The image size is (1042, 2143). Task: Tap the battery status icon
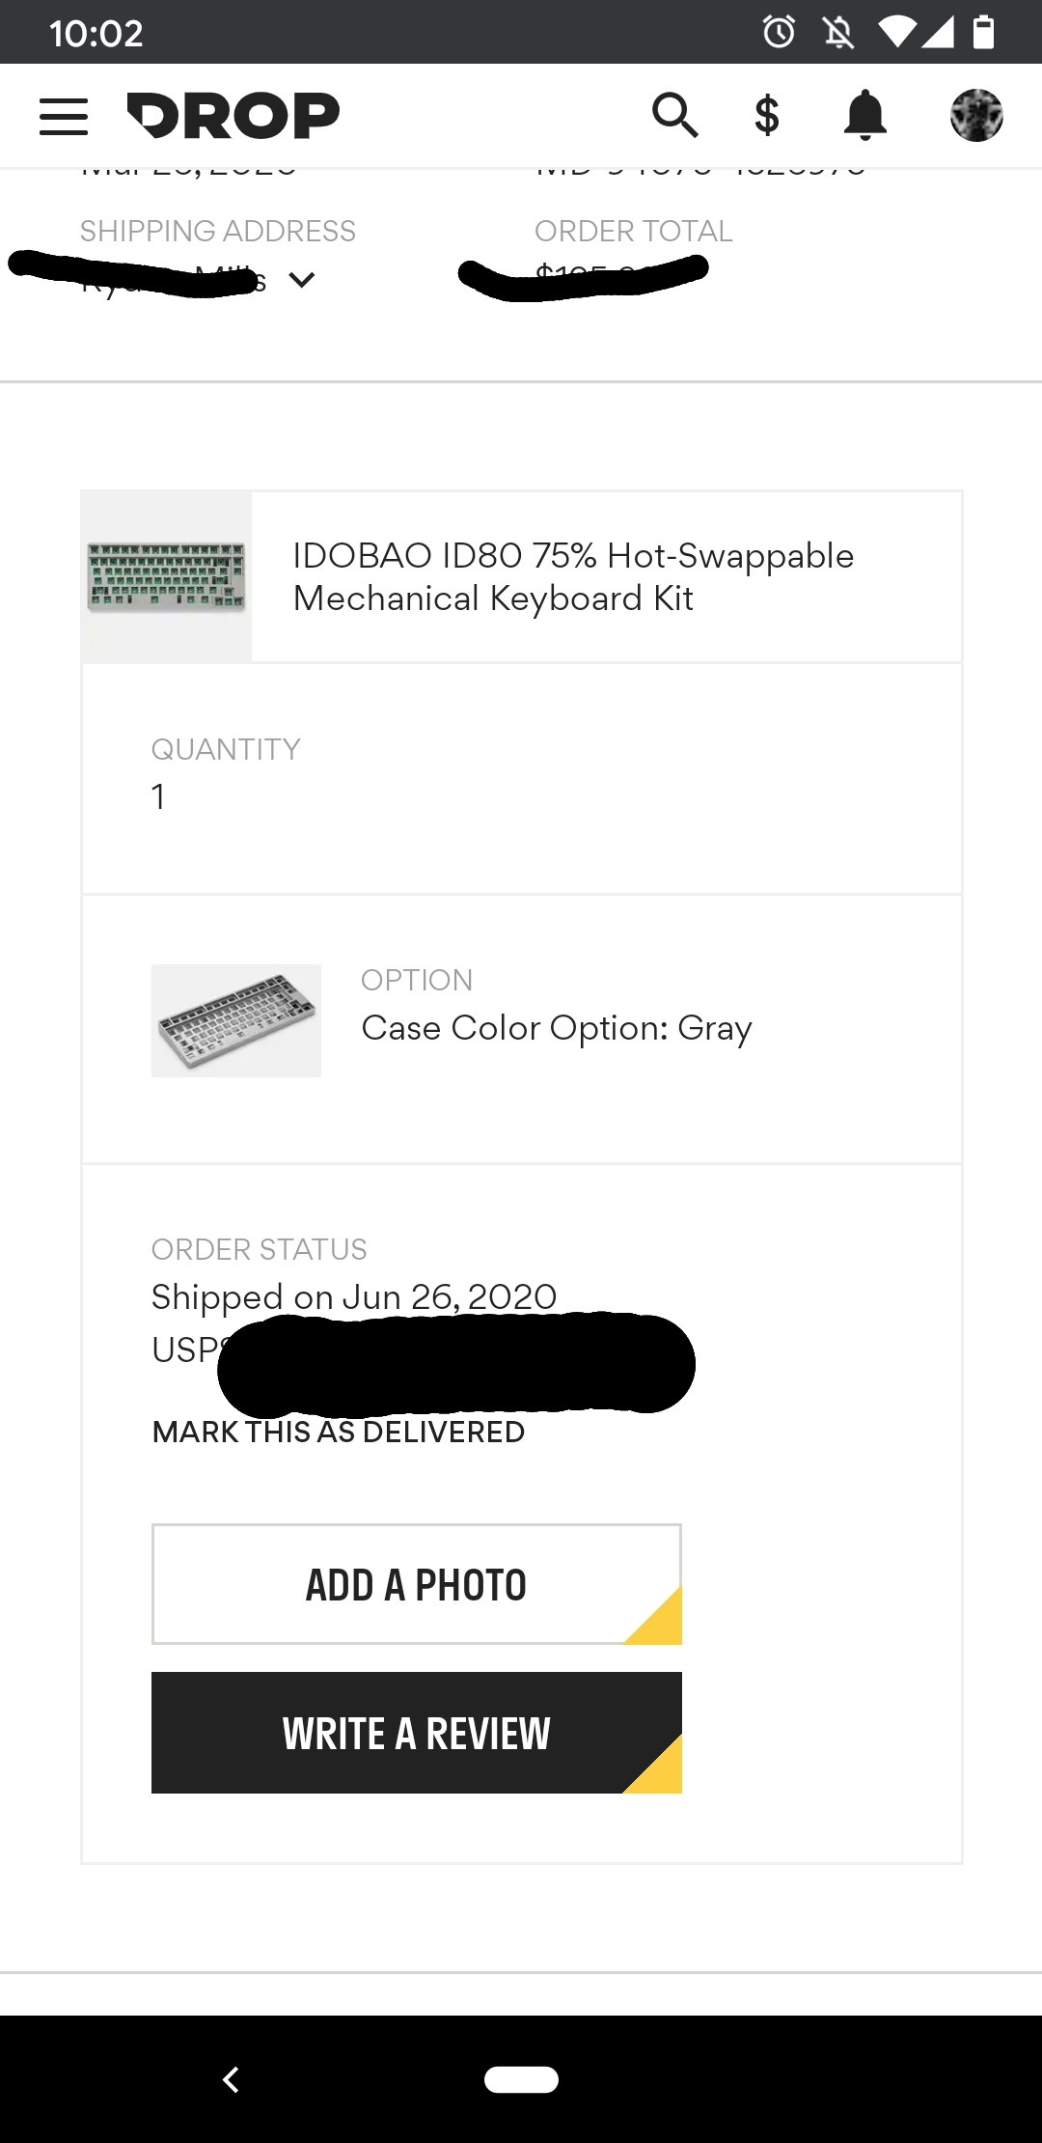pyautogui.click(x=982, y=33)
